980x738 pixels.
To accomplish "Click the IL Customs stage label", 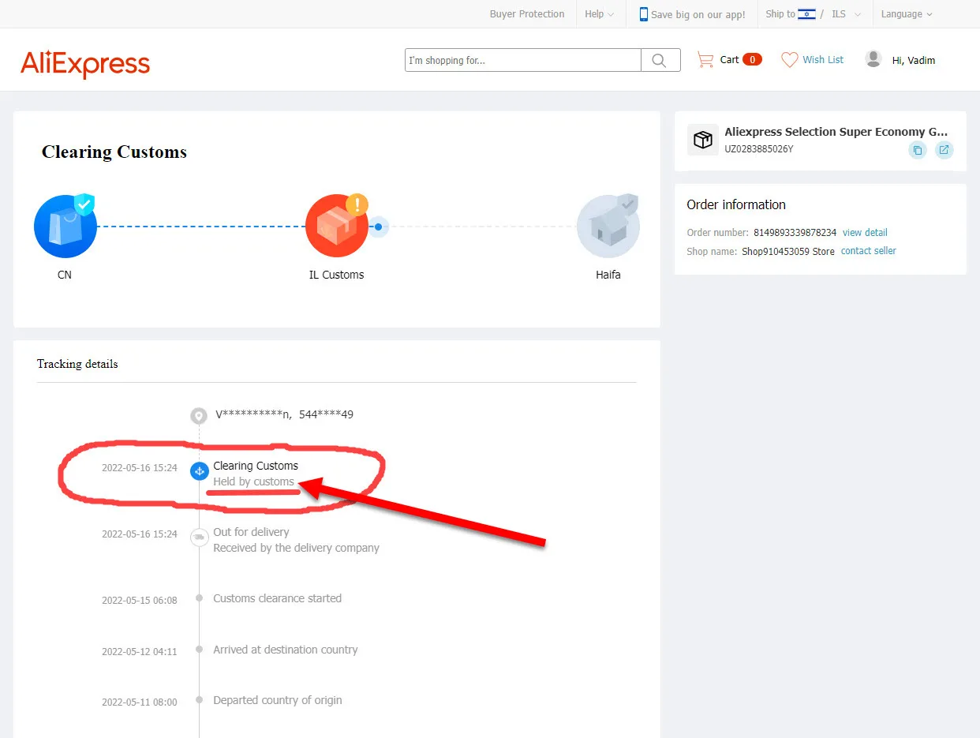I will 337,275.
